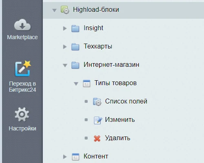
Task: Open the Marketplace cloud download icon
Action: tap(22, 25)
